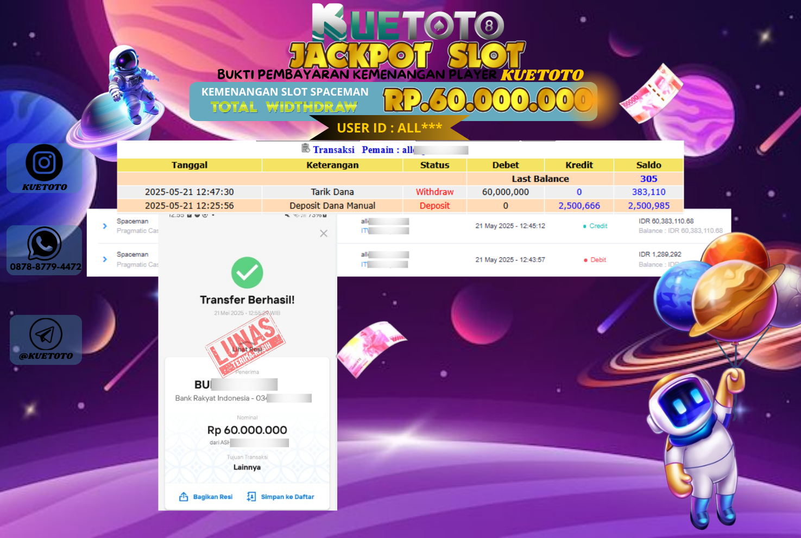Click the 2,500,666 kredit value
The height and width of the screenshot is (538, 801).
579,206
